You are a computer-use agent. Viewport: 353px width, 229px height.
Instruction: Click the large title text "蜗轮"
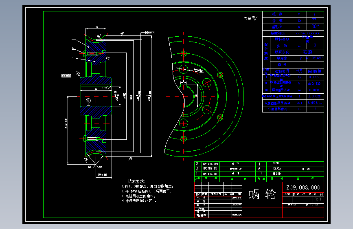(262, 194)
